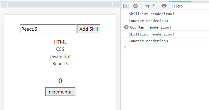Select the HTML skill item
The width and height of the screenshot is (209, 110).
pos(60,42)
